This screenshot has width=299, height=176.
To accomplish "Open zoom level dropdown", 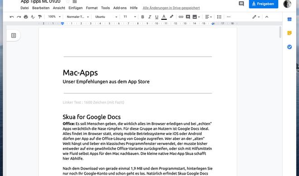I will pos(54,17).
